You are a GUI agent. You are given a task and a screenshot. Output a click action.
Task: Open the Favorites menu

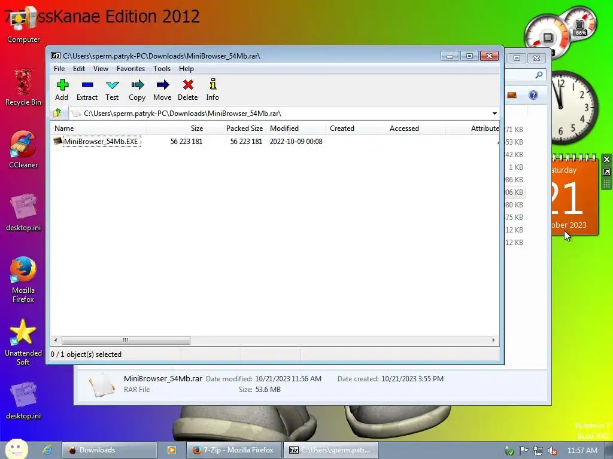click(x=131, y=68)
